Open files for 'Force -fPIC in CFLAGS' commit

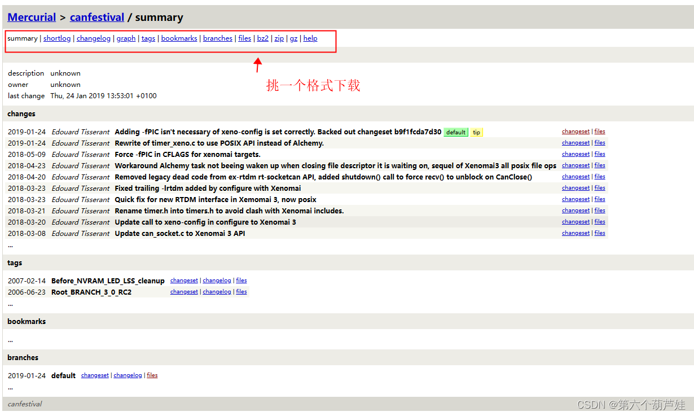point(600,154)
